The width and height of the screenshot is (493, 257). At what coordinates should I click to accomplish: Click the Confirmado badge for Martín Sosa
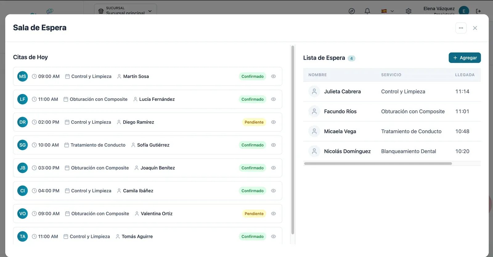coord(252,76)
